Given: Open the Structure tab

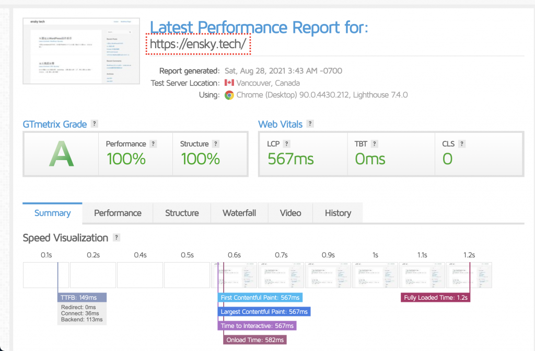Looking at the screenshot, I should (182, 213).
